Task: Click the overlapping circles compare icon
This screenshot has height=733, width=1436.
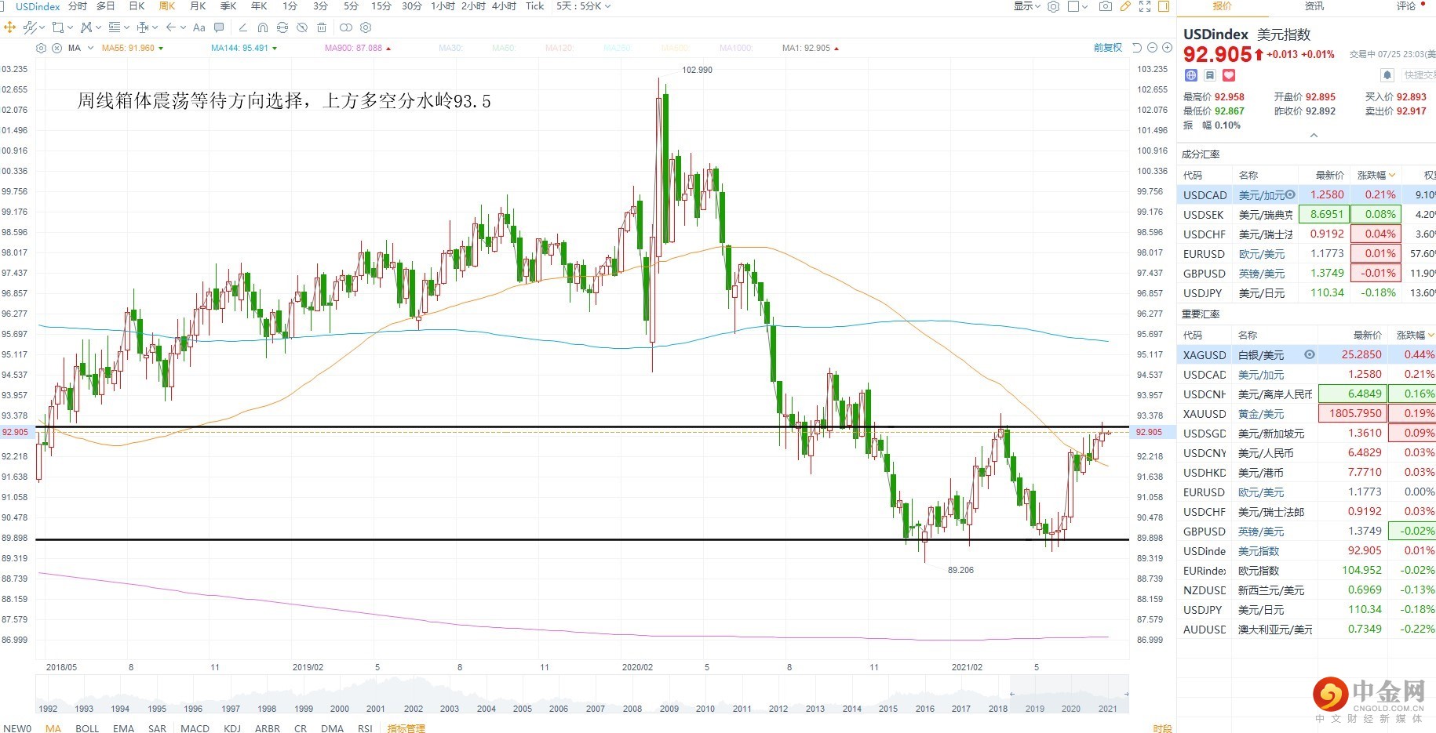Action: 345,27
